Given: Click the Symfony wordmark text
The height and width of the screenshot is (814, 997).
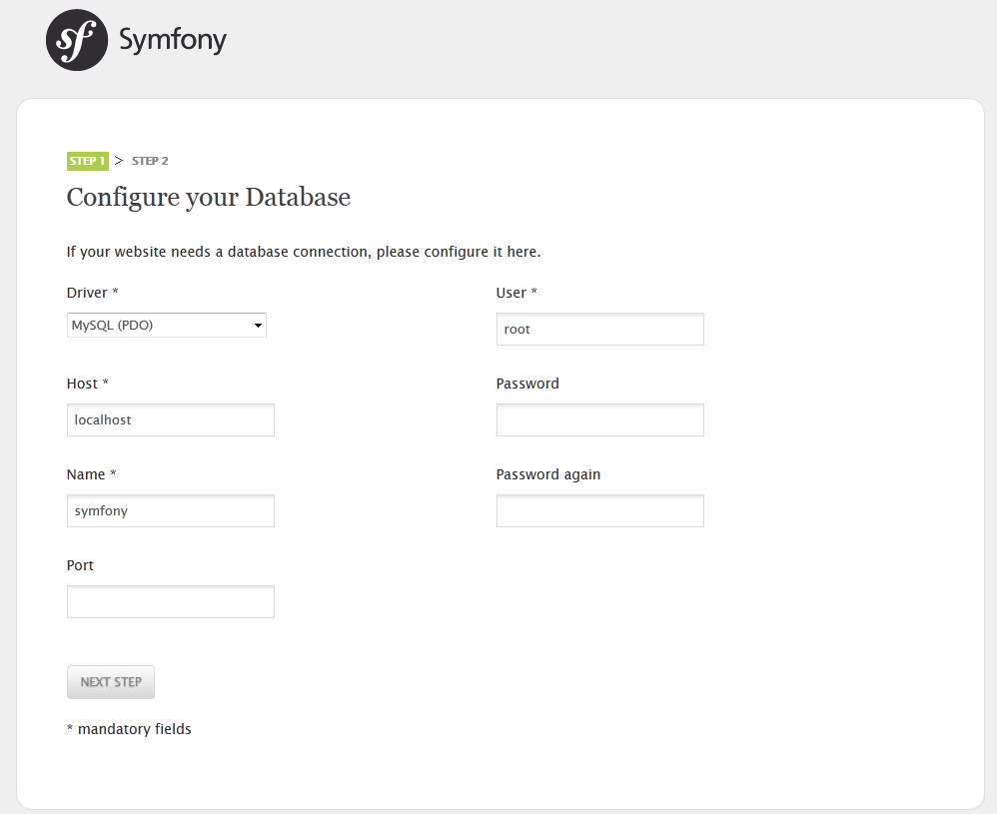Looking at the screenshot, I should 172,41.
